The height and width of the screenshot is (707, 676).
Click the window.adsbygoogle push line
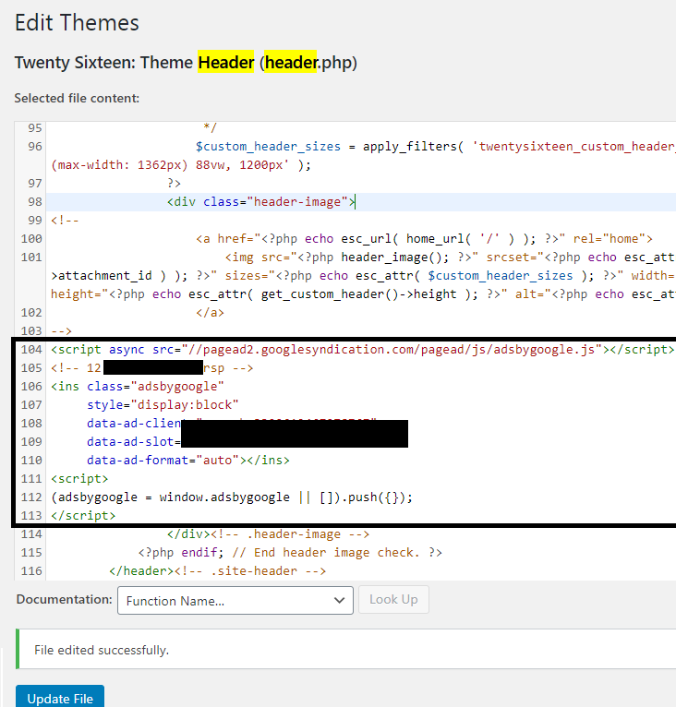tap(232, 497)
